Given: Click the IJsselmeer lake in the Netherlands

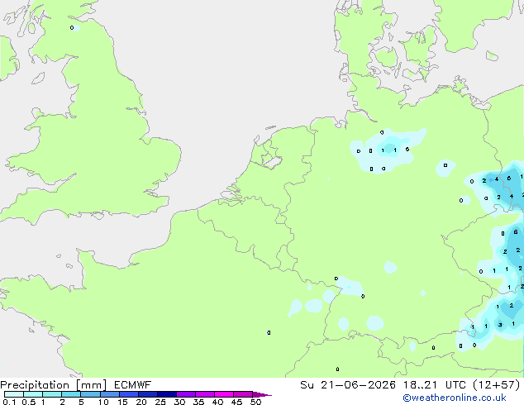Looking at the screenshot, I should (x=271, y=160).
